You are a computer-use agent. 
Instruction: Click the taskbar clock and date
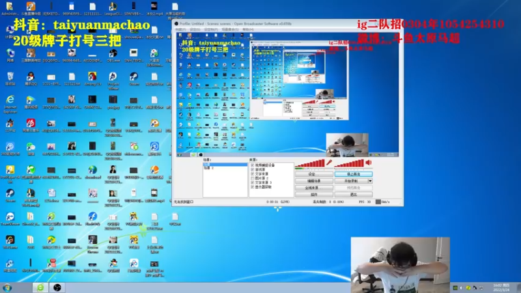(x=501, y=288)
